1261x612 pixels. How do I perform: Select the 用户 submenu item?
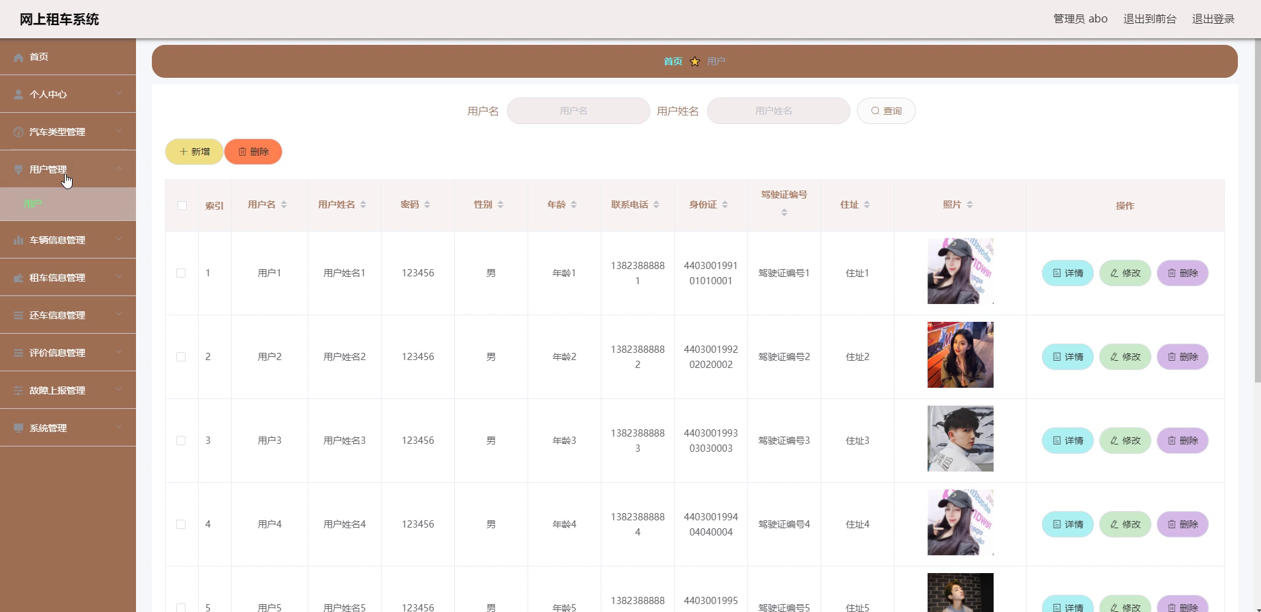coord(68,204)
